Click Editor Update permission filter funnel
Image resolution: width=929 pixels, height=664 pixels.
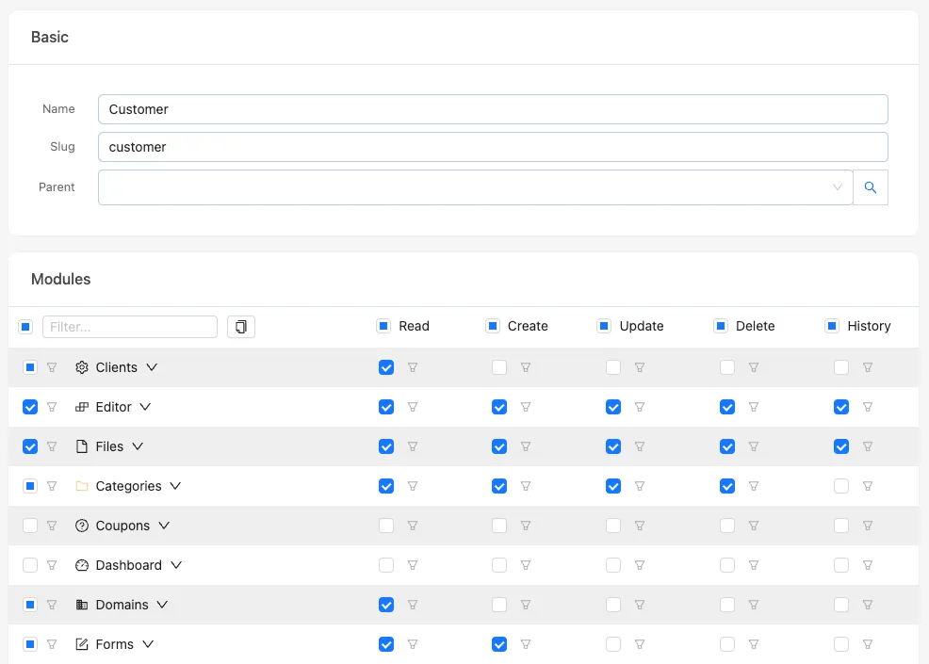(x=640, y=407)
